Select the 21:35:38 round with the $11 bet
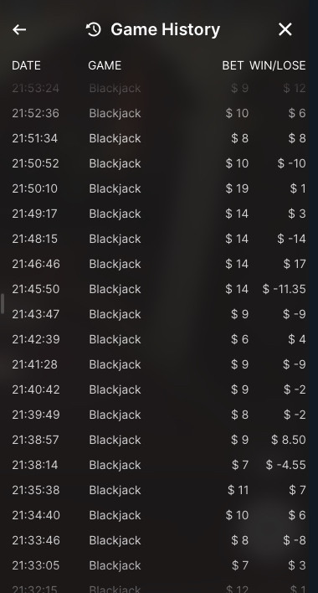Image resolution: width=318 pixels, height=593 pixels. pos(159,490)
